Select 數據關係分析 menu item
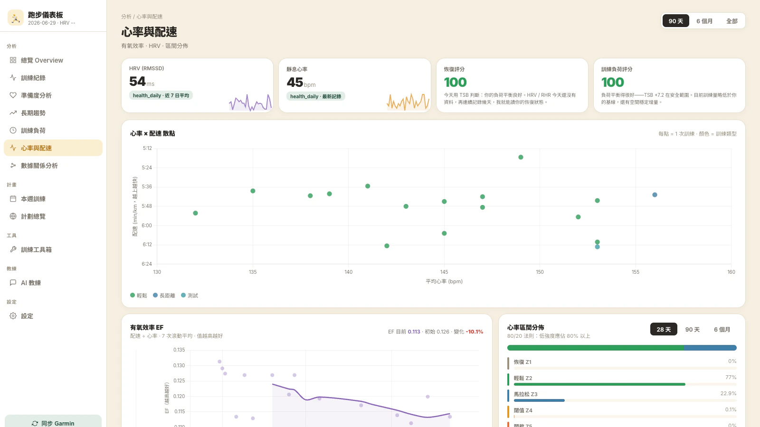The image size is (760, 427). tap(53, 166)
